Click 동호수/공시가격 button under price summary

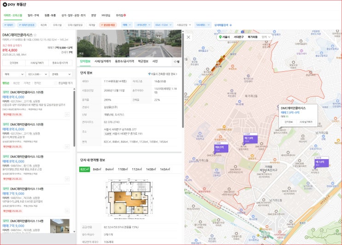(60, 63)
